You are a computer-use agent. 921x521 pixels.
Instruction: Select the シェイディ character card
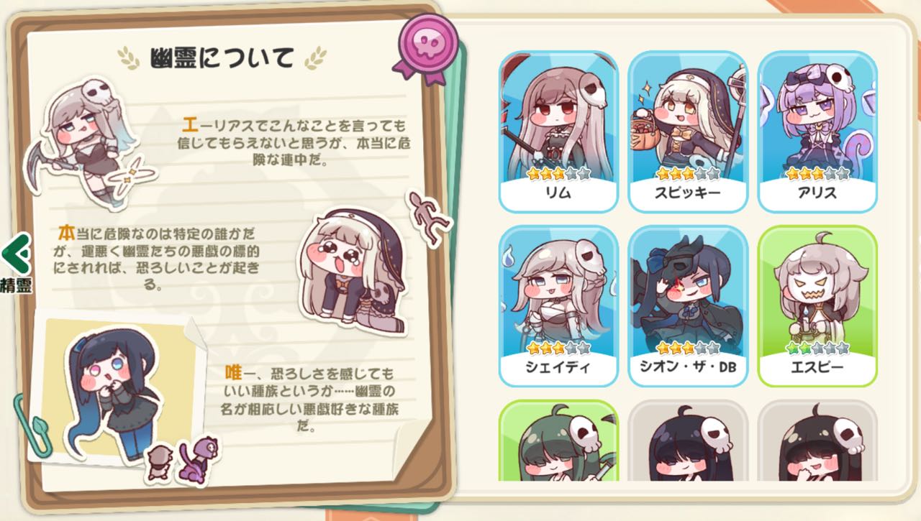(558, 306)
